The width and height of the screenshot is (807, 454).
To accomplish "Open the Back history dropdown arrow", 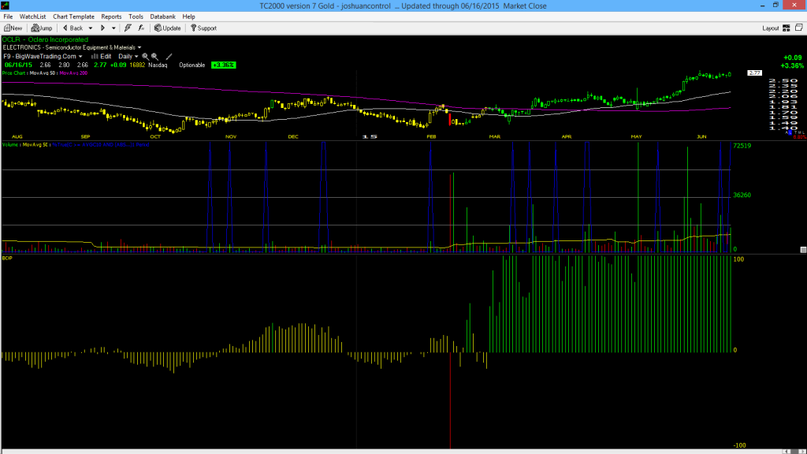I will (x=91, y=28).
